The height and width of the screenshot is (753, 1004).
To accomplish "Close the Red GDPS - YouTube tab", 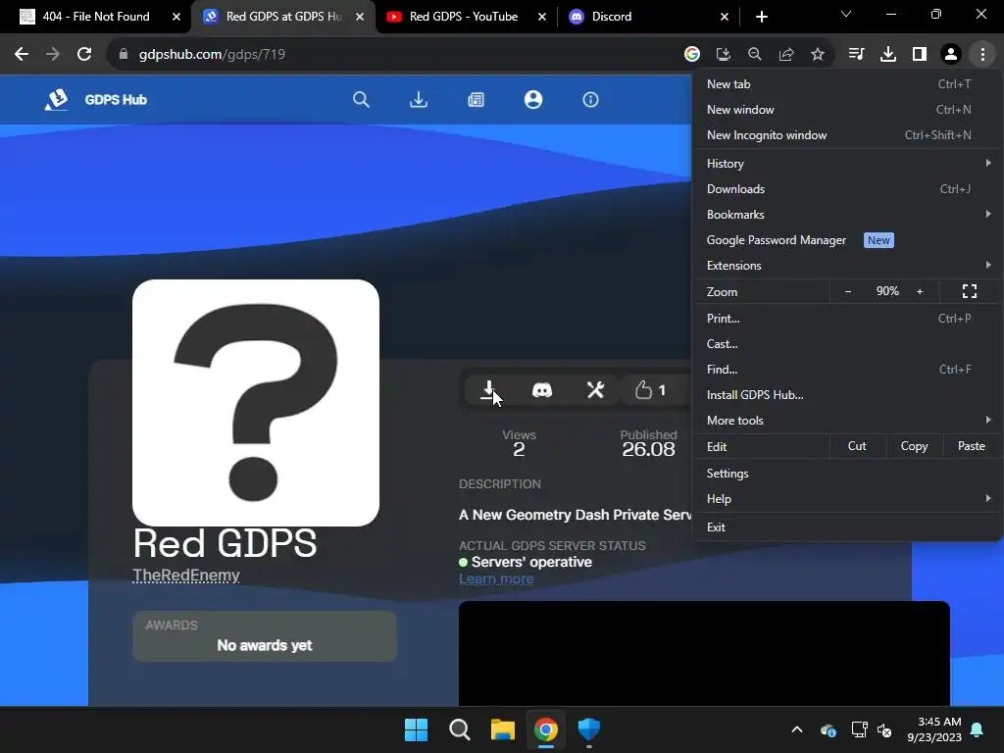I will (x=542, y=17).
